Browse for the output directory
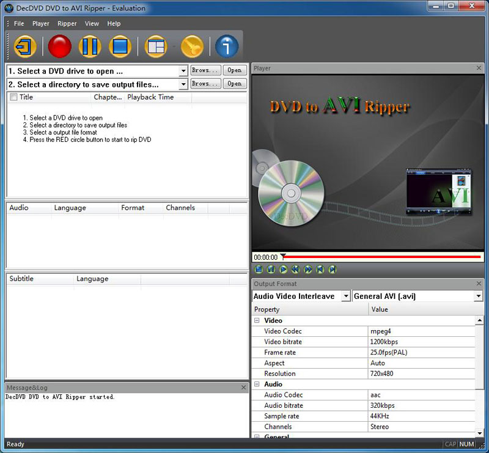 (205, 84)
